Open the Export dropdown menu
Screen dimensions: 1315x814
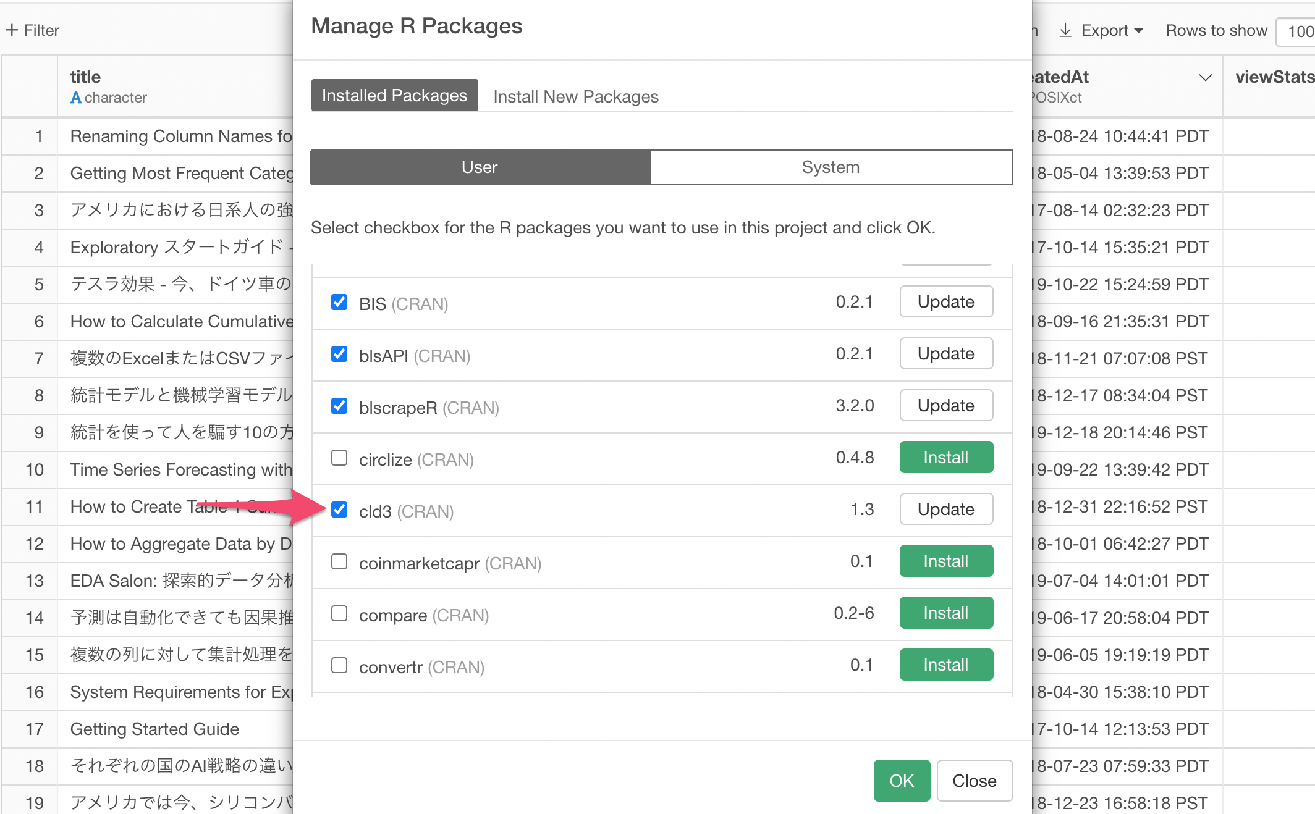click(x=1112, y=30)
